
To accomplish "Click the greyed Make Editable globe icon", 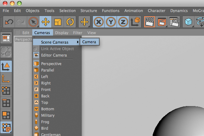I will (6, 52).
